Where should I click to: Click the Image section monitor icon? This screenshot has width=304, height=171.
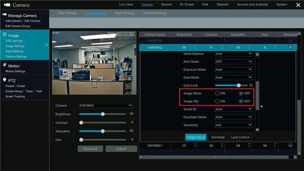click(5, 35)
